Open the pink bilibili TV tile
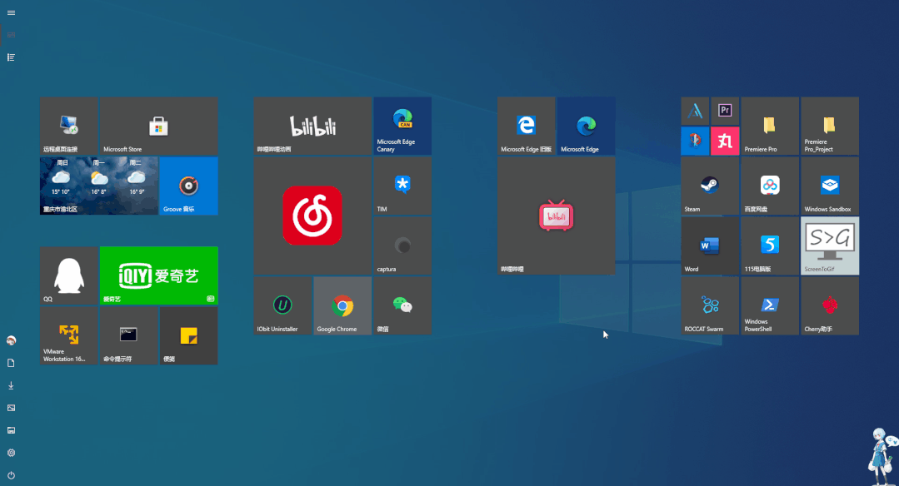 556,216
